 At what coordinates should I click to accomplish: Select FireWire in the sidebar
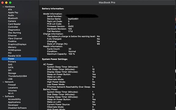12,41
